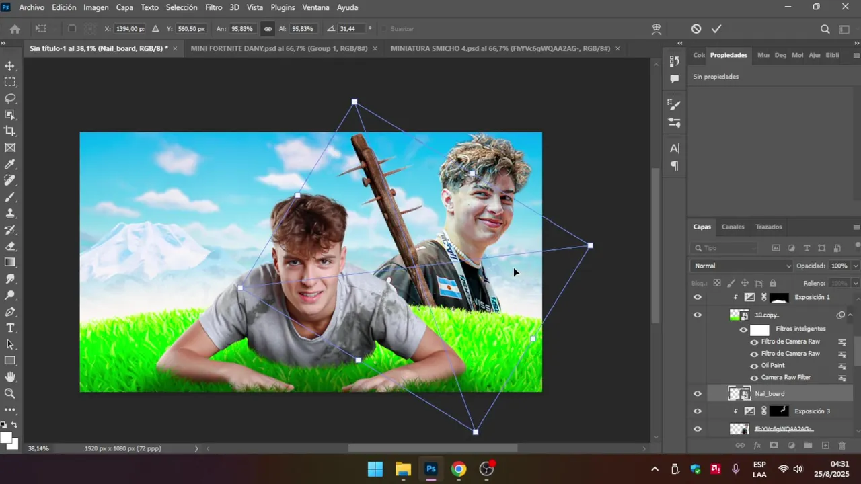Select the Crop tool
The height and width of the screenshot is (484, 861).
[x=10, y=131]
